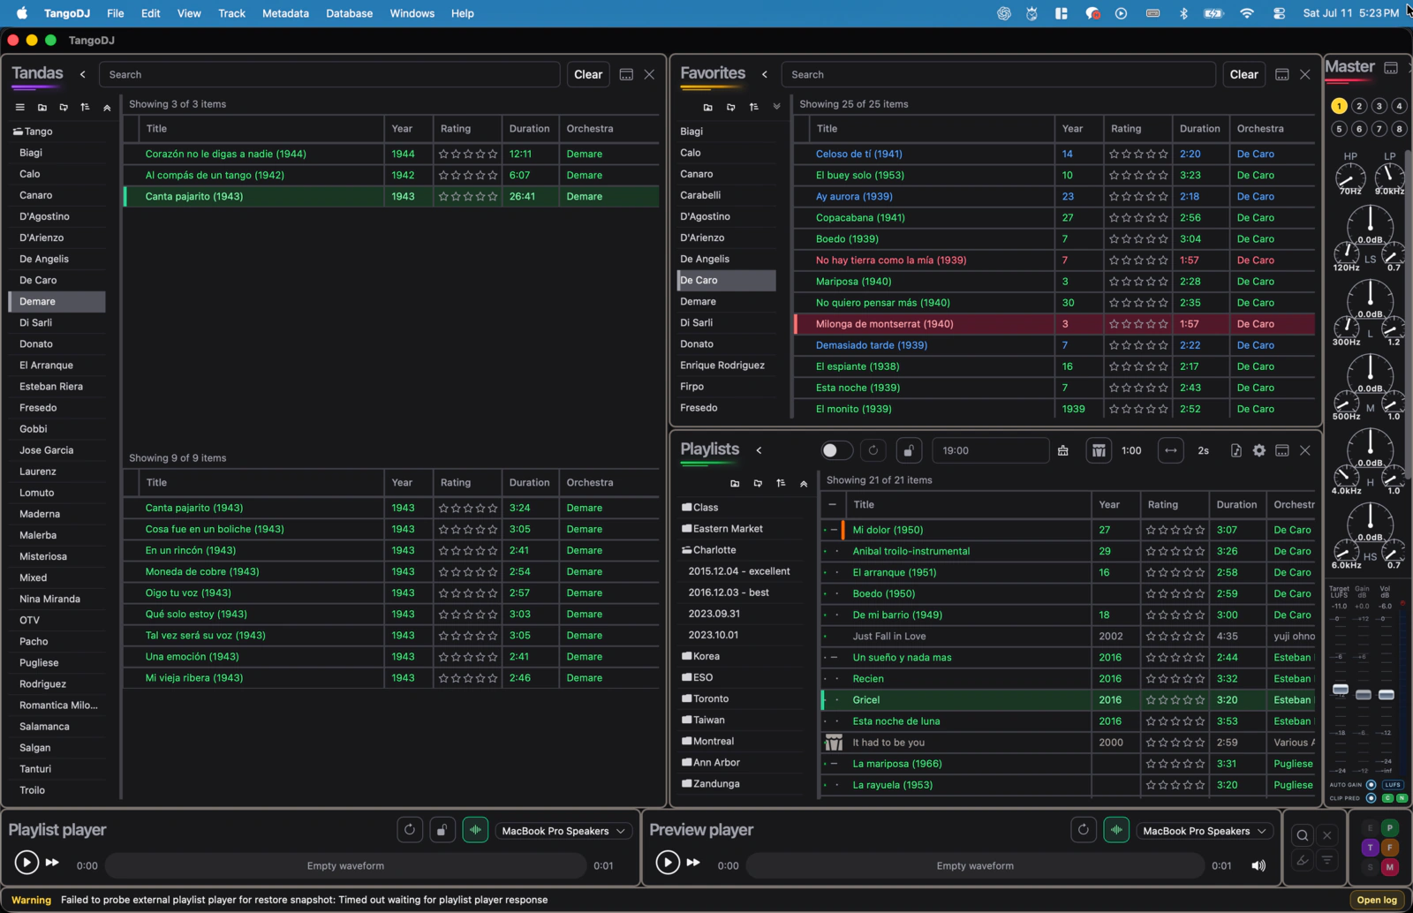
Task: Click the filter lines icon near Preview player
Action: click(1327, 860)
